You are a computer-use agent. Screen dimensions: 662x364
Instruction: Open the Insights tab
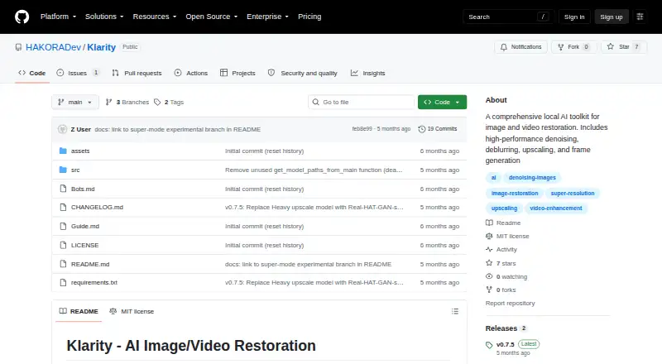[x=367, y=73]
